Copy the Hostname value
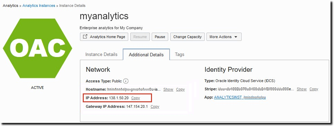This screenshot has height=126, width=334. [x=180, y=89]
